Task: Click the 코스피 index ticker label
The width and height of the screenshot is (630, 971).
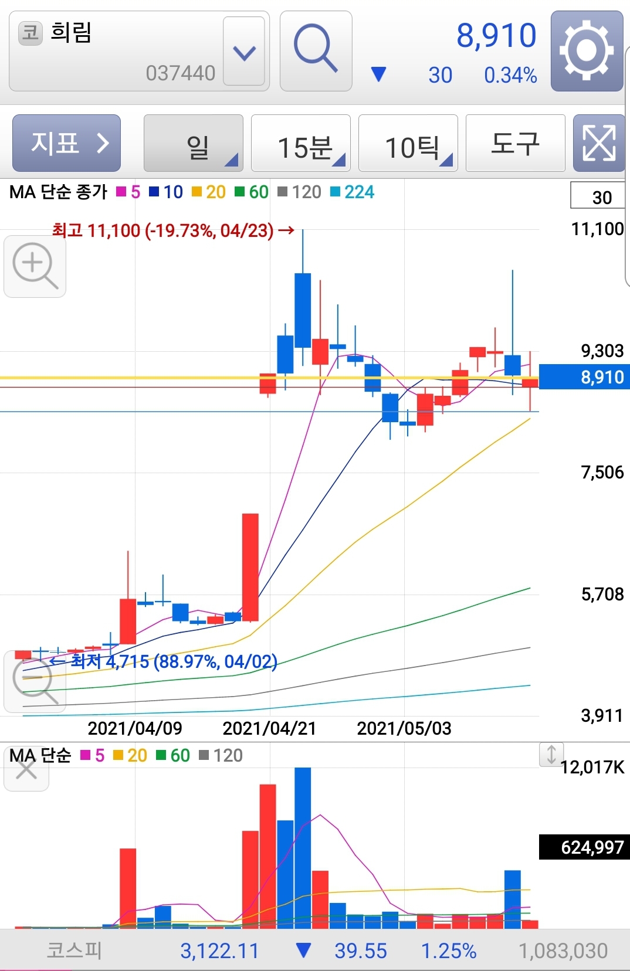Action: tap(74, 950)
